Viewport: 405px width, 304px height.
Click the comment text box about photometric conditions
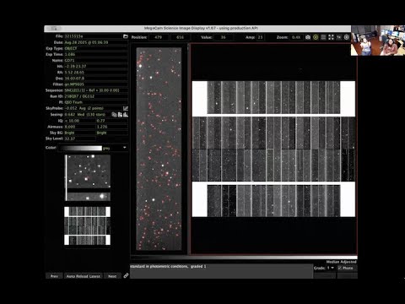[x=221, y=271]
